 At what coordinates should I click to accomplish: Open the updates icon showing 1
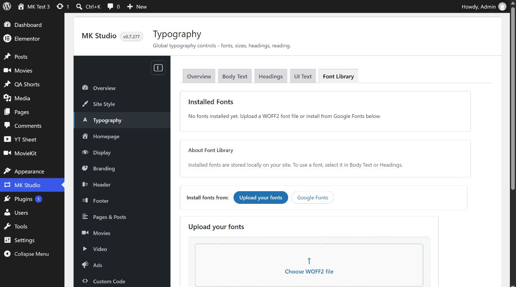pyautogui.click(x=60, y=7)
